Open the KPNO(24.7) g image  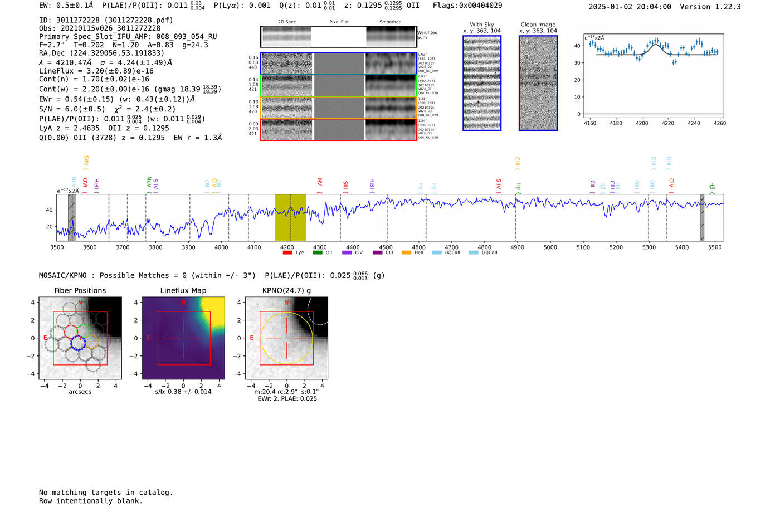click(286, 338)
